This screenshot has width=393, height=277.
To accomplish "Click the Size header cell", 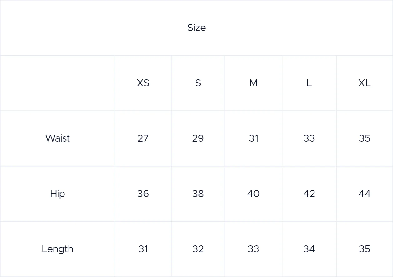I will 196,28.
